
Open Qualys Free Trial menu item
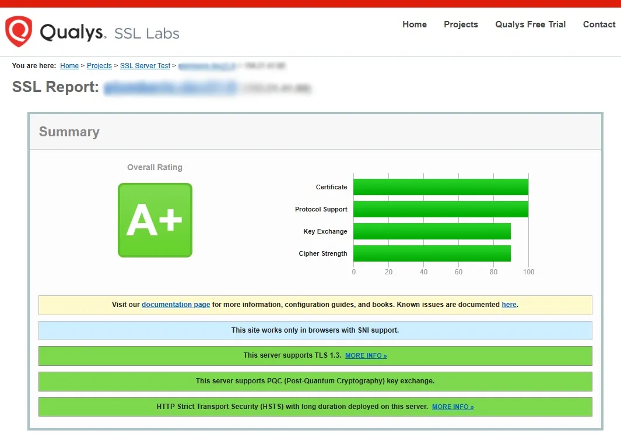coord(530,24)
